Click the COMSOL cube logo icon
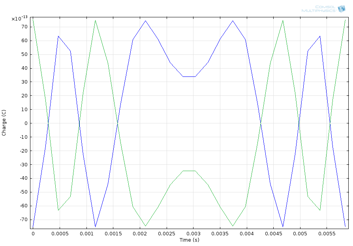The image size is (353, 246). click(341, 9)
